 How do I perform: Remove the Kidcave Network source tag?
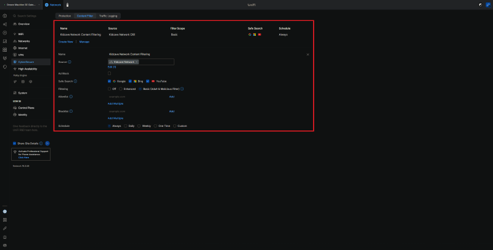tap(136, 62)
